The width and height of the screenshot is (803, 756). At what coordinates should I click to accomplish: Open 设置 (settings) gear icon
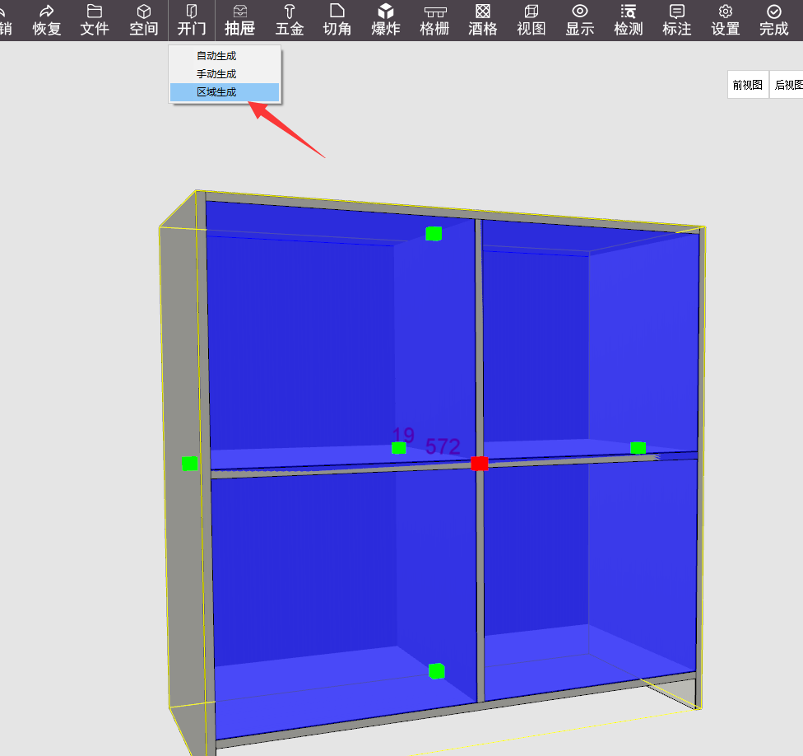click(x=725, y=20)
